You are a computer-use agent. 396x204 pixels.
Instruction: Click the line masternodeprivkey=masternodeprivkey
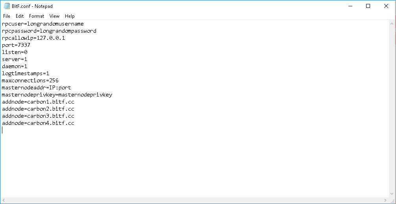click(57, 95)
